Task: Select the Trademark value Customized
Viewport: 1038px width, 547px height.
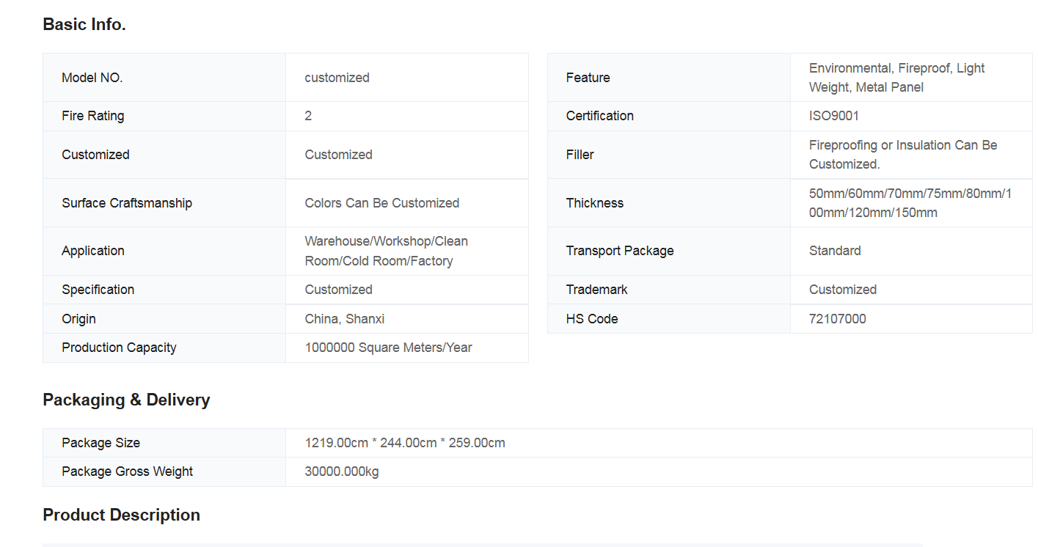Action: tap(843, 290)
